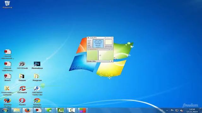This screenshot has height=113, width=202.
Task: Launch Mozilla Firefox from desktop shortcut
Action: tap(7, 103)
